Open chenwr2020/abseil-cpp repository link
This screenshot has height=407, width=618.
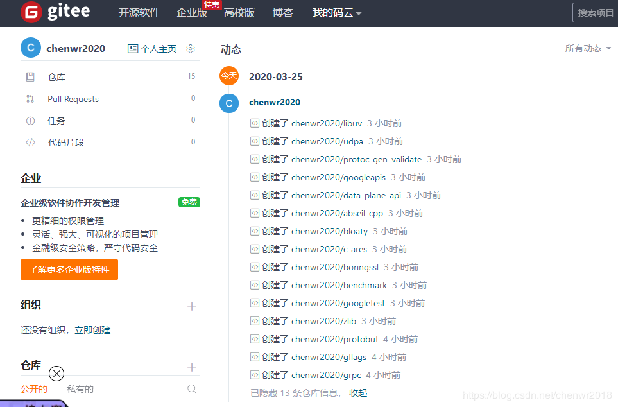[x=337, y=213]
